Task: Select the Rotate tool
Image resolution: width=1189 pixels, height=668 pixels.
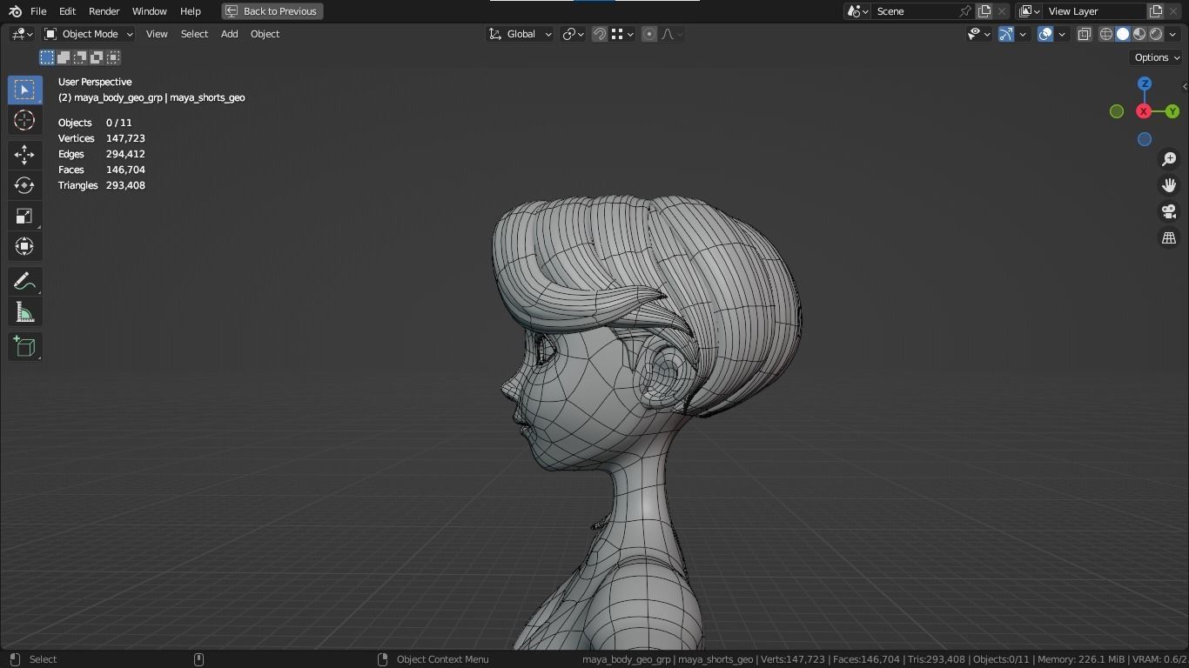Action: 24,185
